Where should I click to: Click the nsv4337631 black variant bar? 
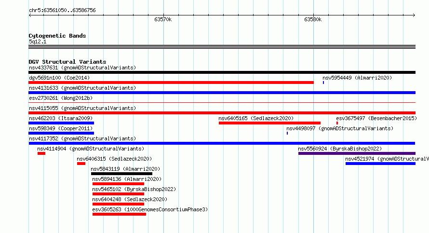click(222, 72)
